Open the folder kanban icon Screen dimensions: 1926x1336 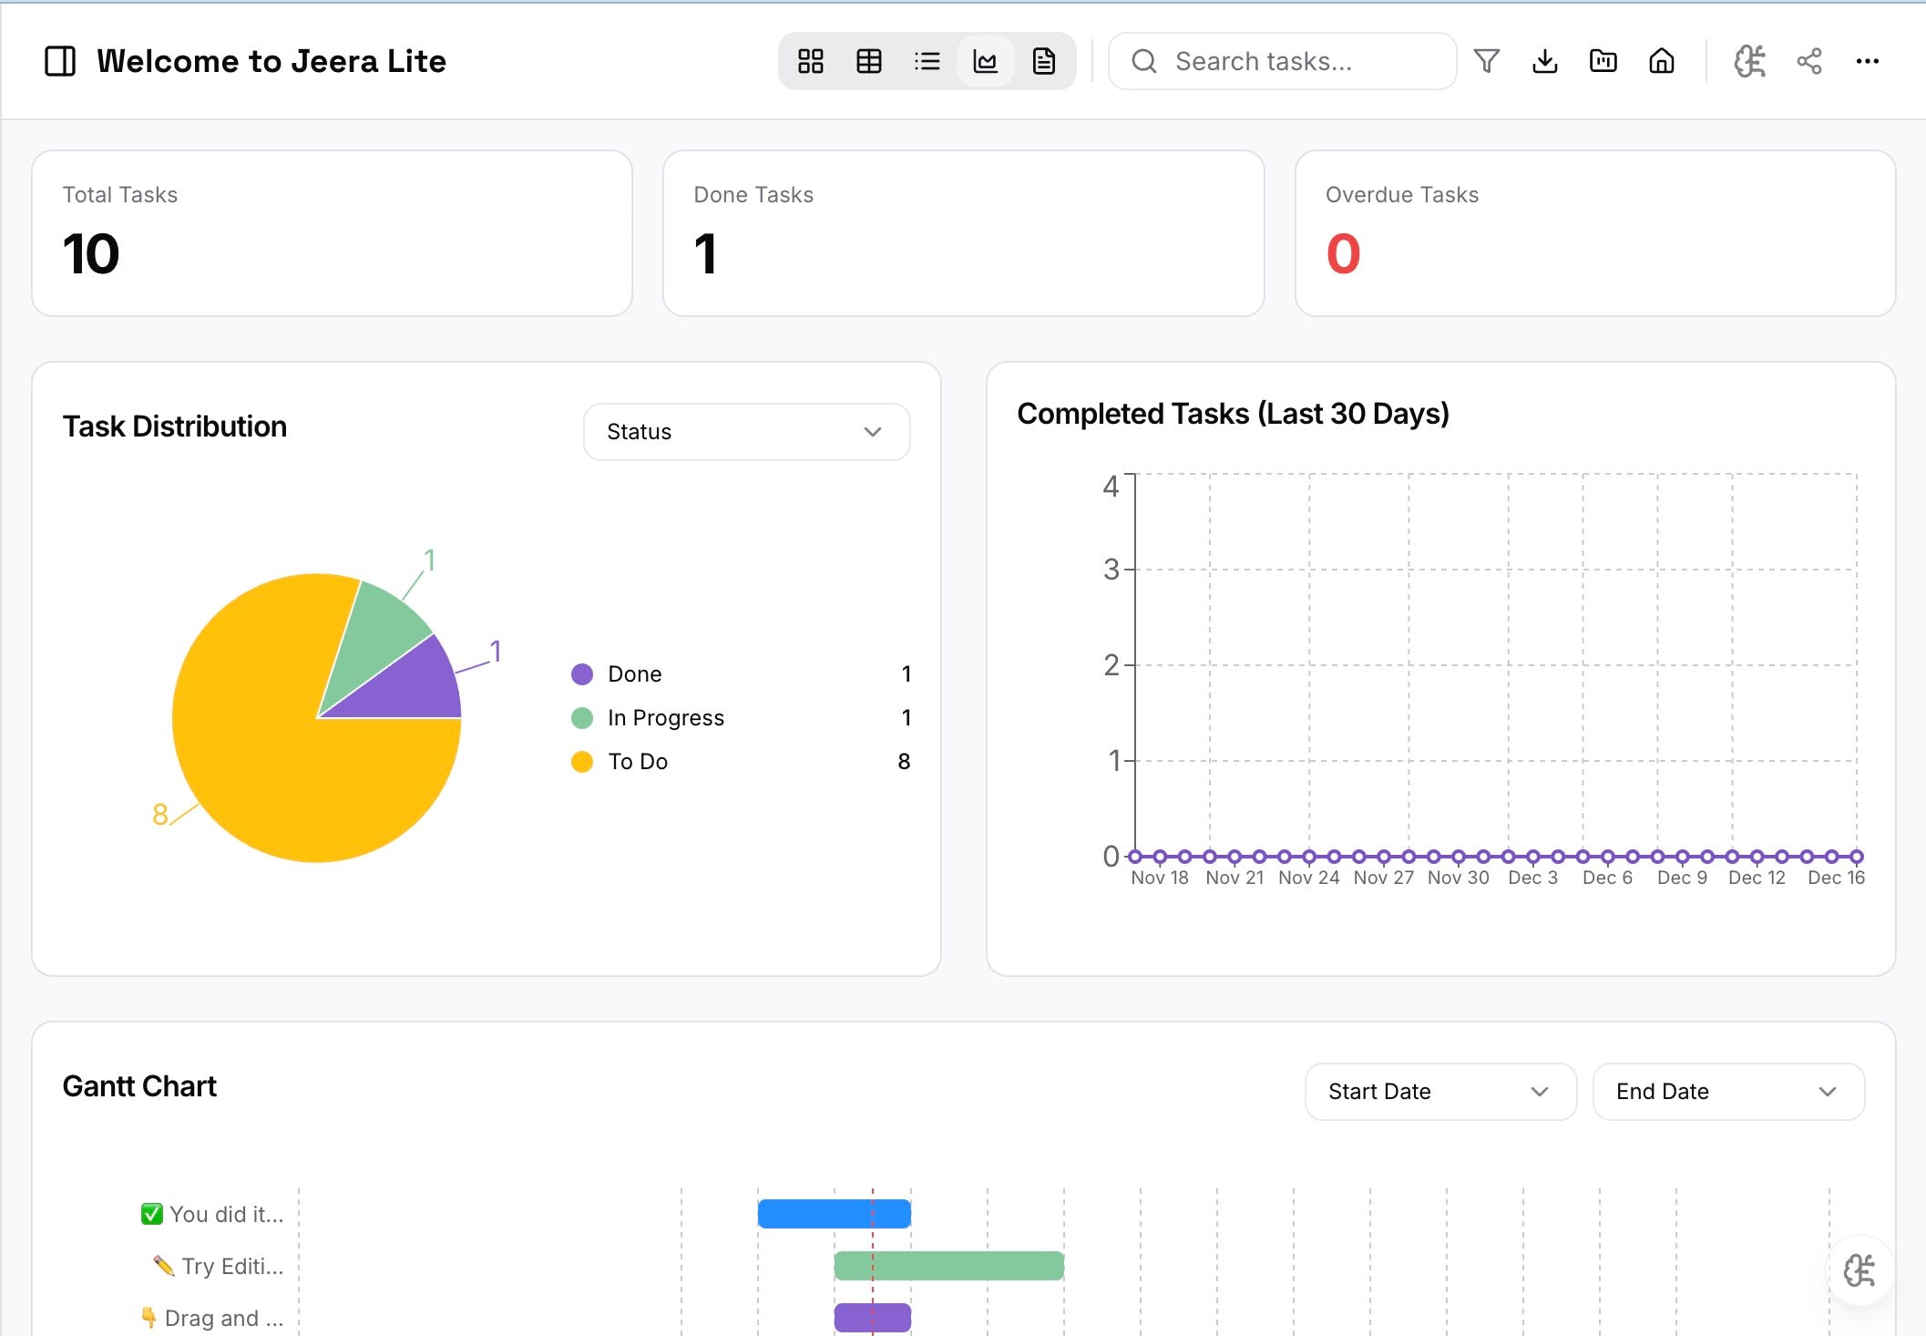point(1603,61)
